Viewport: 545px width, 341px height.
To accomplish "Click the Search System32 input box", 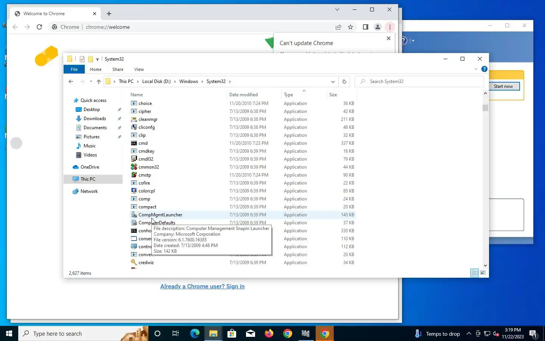I will (419, 81).
